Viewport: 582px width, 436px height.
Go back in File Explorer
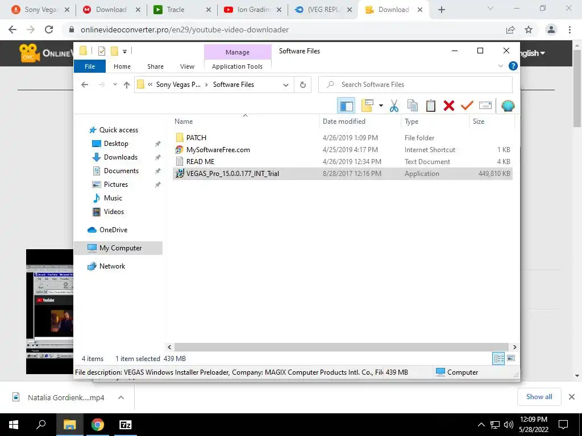pyautogui.click(x=85, y=85)
